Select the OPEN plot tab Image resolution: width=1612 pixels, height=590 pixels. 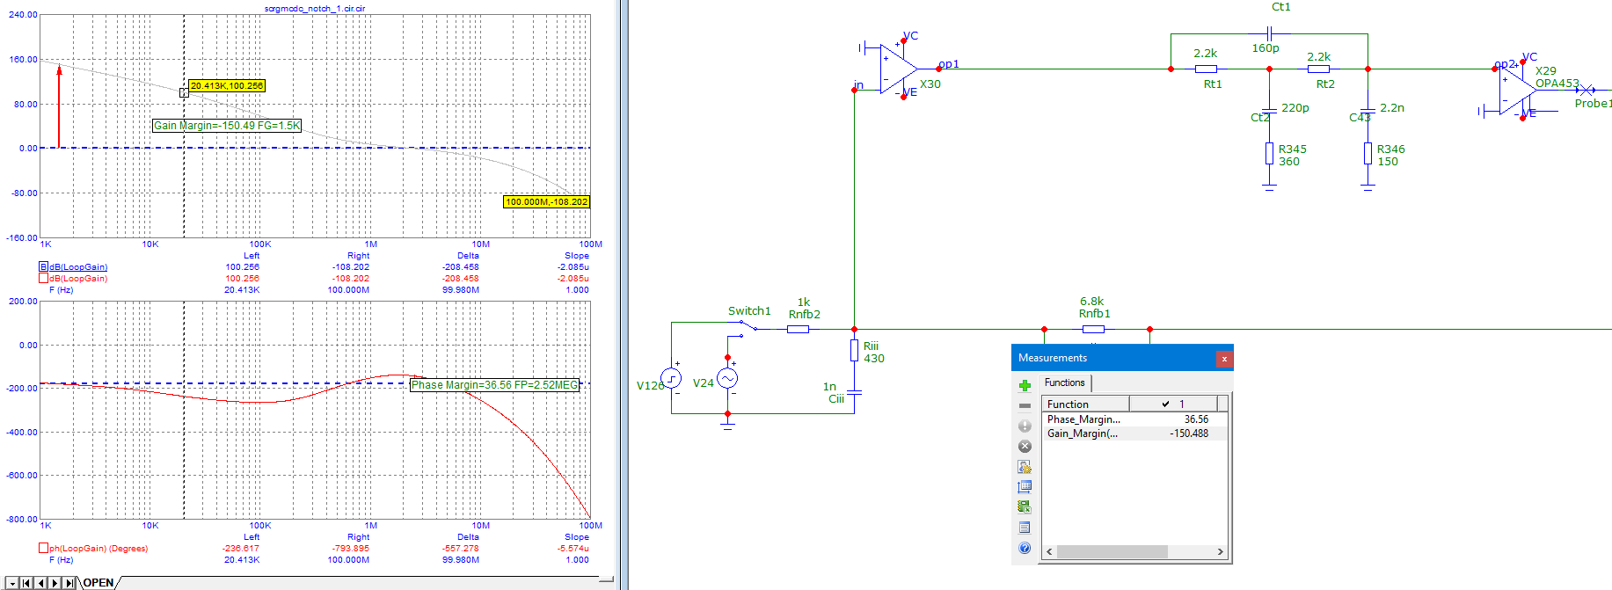(x=98, y=583)
